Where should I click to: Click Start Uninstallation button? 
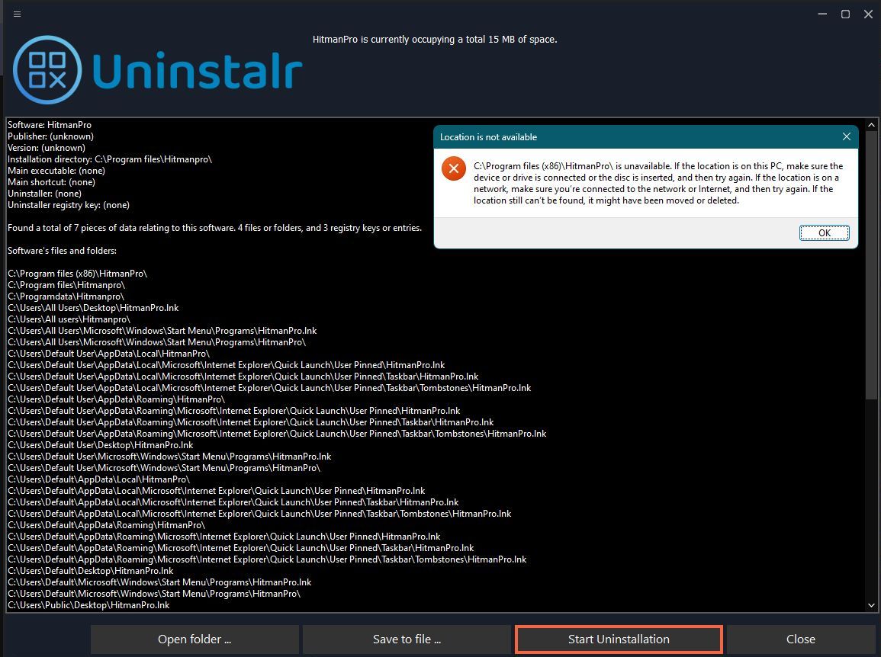619,639
